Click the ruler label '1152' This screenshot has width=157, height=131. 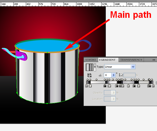click(92, 4)
